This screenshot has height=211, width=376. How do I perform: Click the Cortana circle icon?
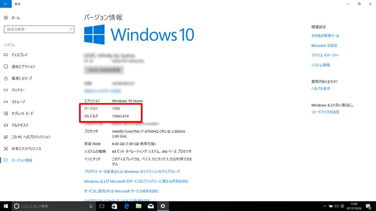click(x=16, y=206)
